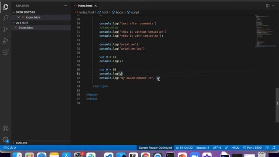The width and height of the screenshot is (279, 157).
Task: Open editor More Actions ellipsis
Action: pyautogui.click(x=274, y=6)
